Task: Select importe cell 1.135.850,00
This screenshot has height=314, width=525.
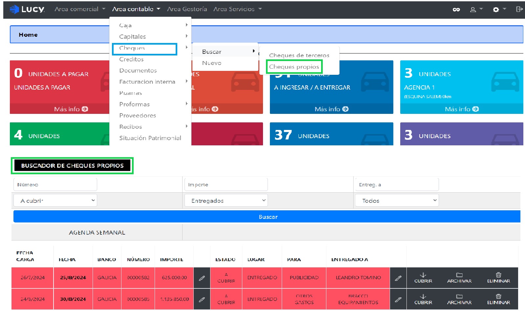Action: point(174,299)
